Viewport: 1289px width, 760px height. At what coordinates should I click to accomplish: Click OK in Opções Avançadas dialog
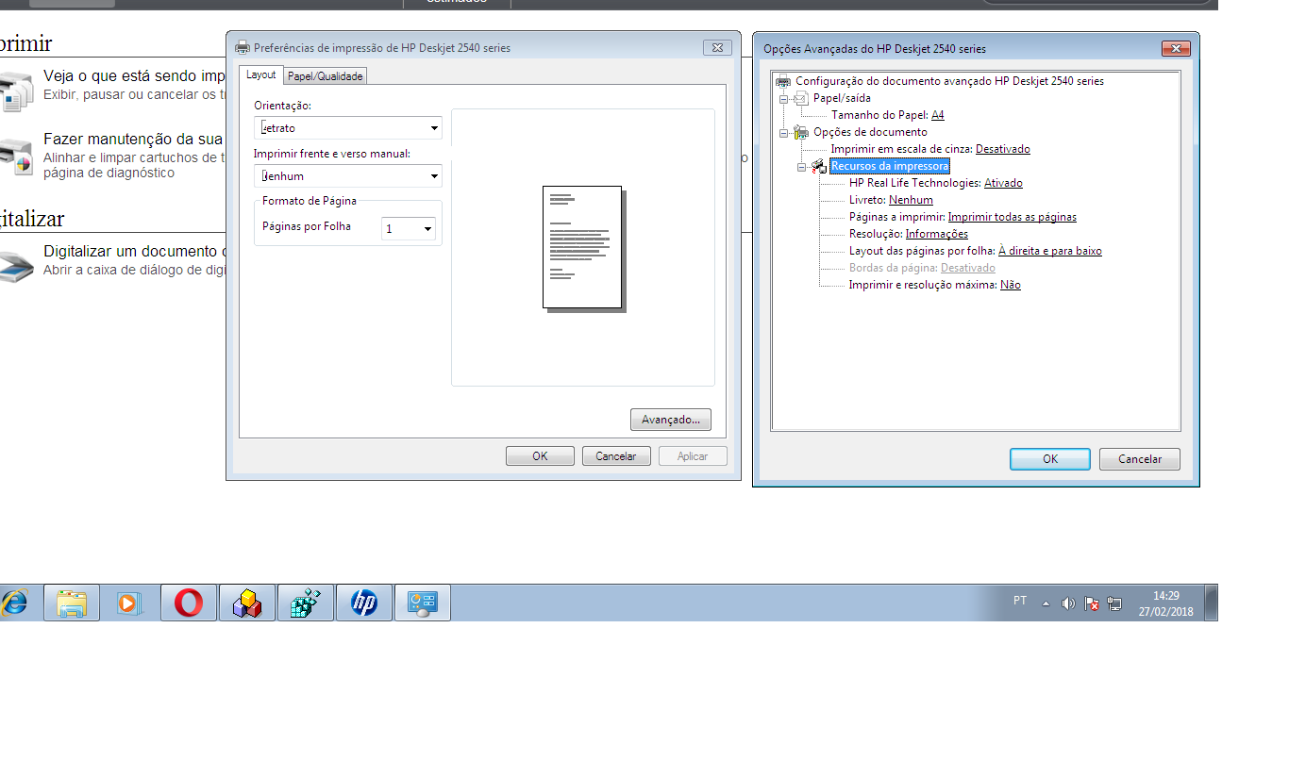1050,459
